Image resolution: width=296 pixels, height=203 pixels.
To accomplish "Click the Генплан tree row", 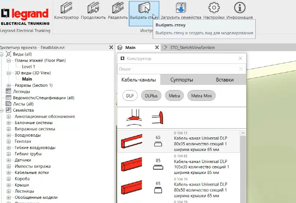I will 23,141.
